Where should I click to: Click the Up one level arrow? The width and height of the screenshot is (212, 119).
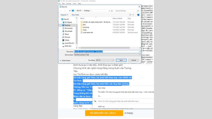[x=69, y=11]
